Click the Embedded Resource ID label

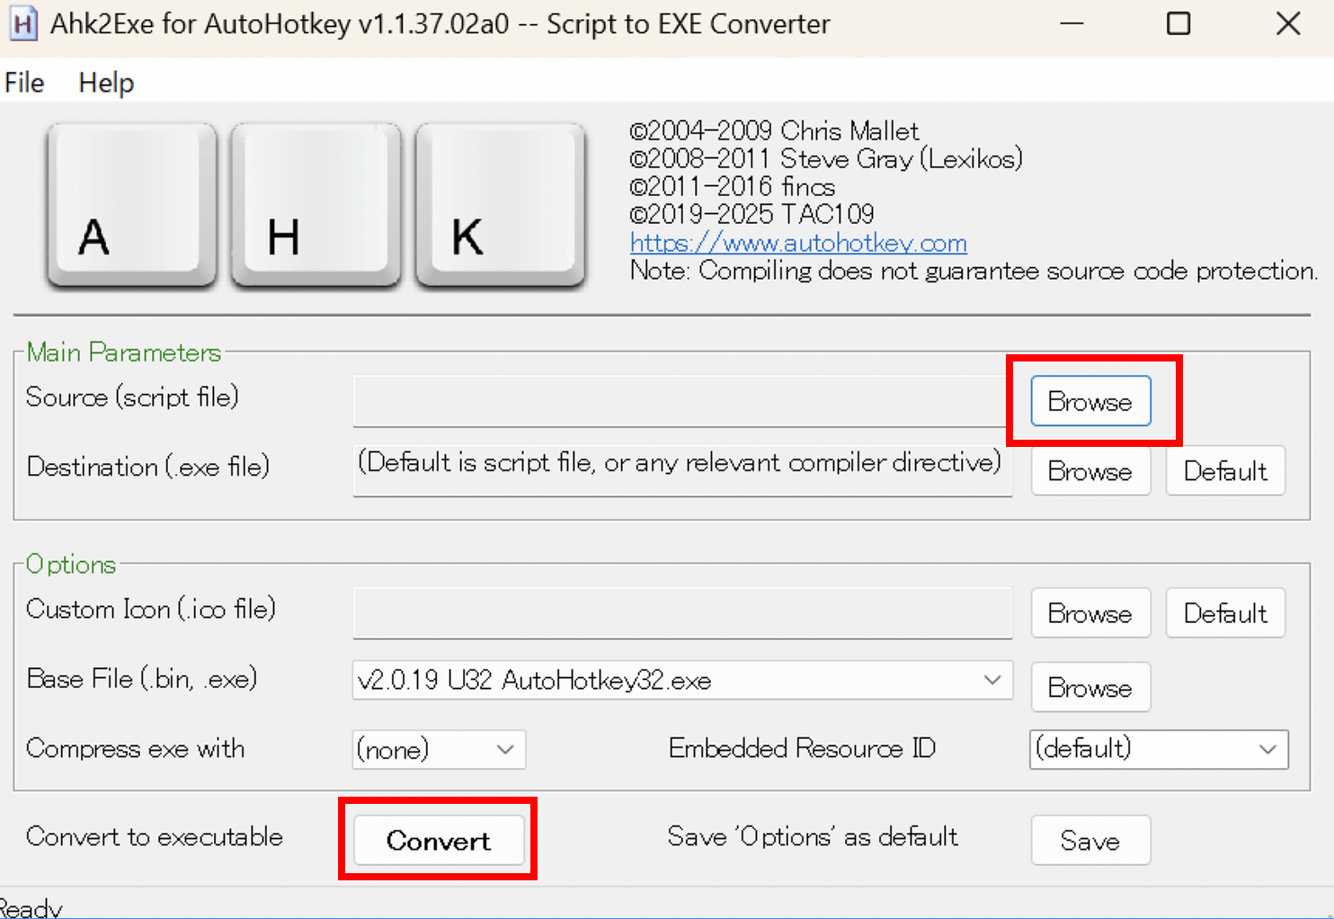pyautogui.click(x=803, y=748)
